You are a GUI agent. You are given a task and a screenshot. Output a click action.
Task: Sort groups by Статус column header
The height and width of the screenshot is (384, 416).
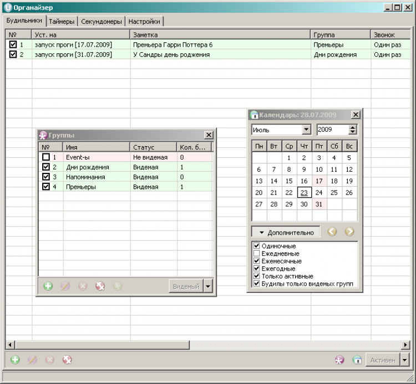tap(153, 147)
